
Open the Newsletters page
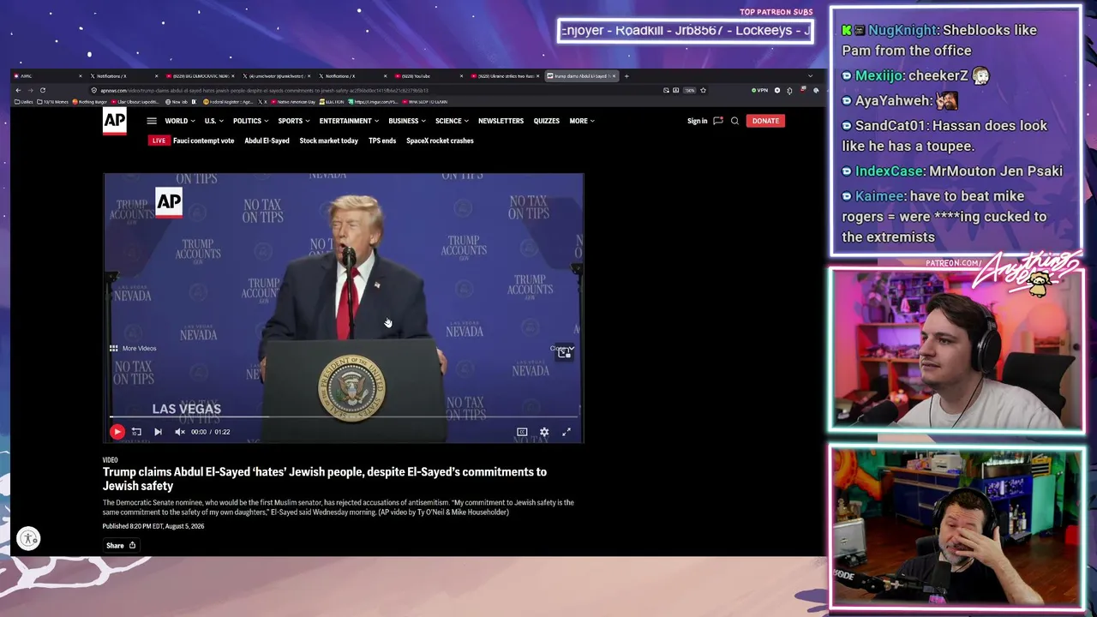click(x=501, y=121)
